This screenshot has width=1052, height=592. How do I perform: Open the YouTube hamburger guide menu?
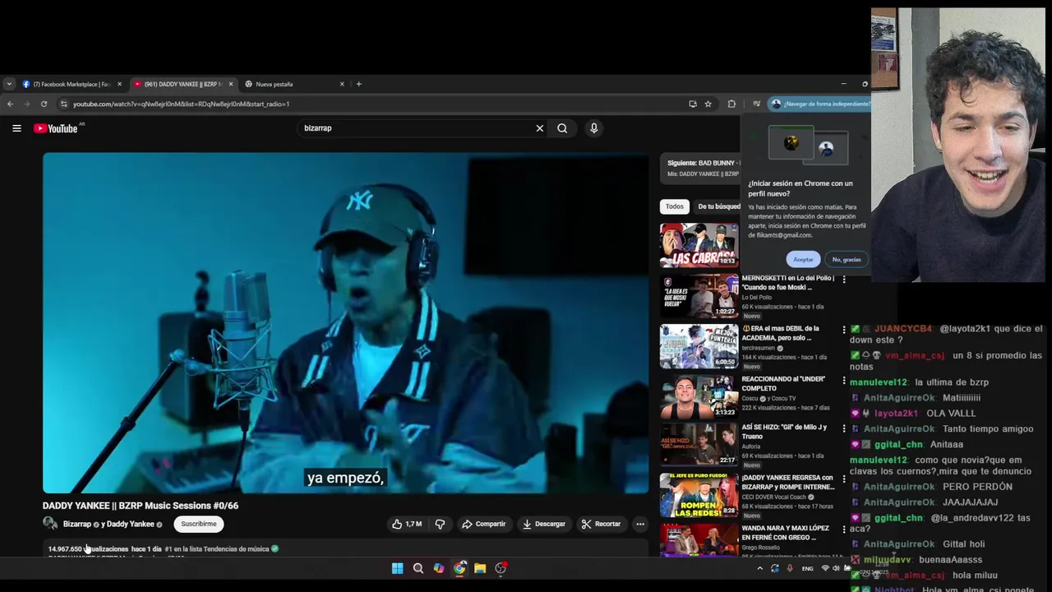(x=16, y=128)
